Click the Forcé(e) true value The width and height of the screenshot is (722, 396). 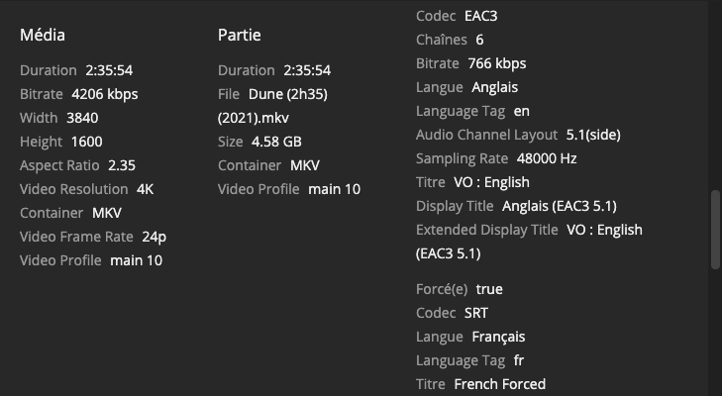[x=489, y=289]
